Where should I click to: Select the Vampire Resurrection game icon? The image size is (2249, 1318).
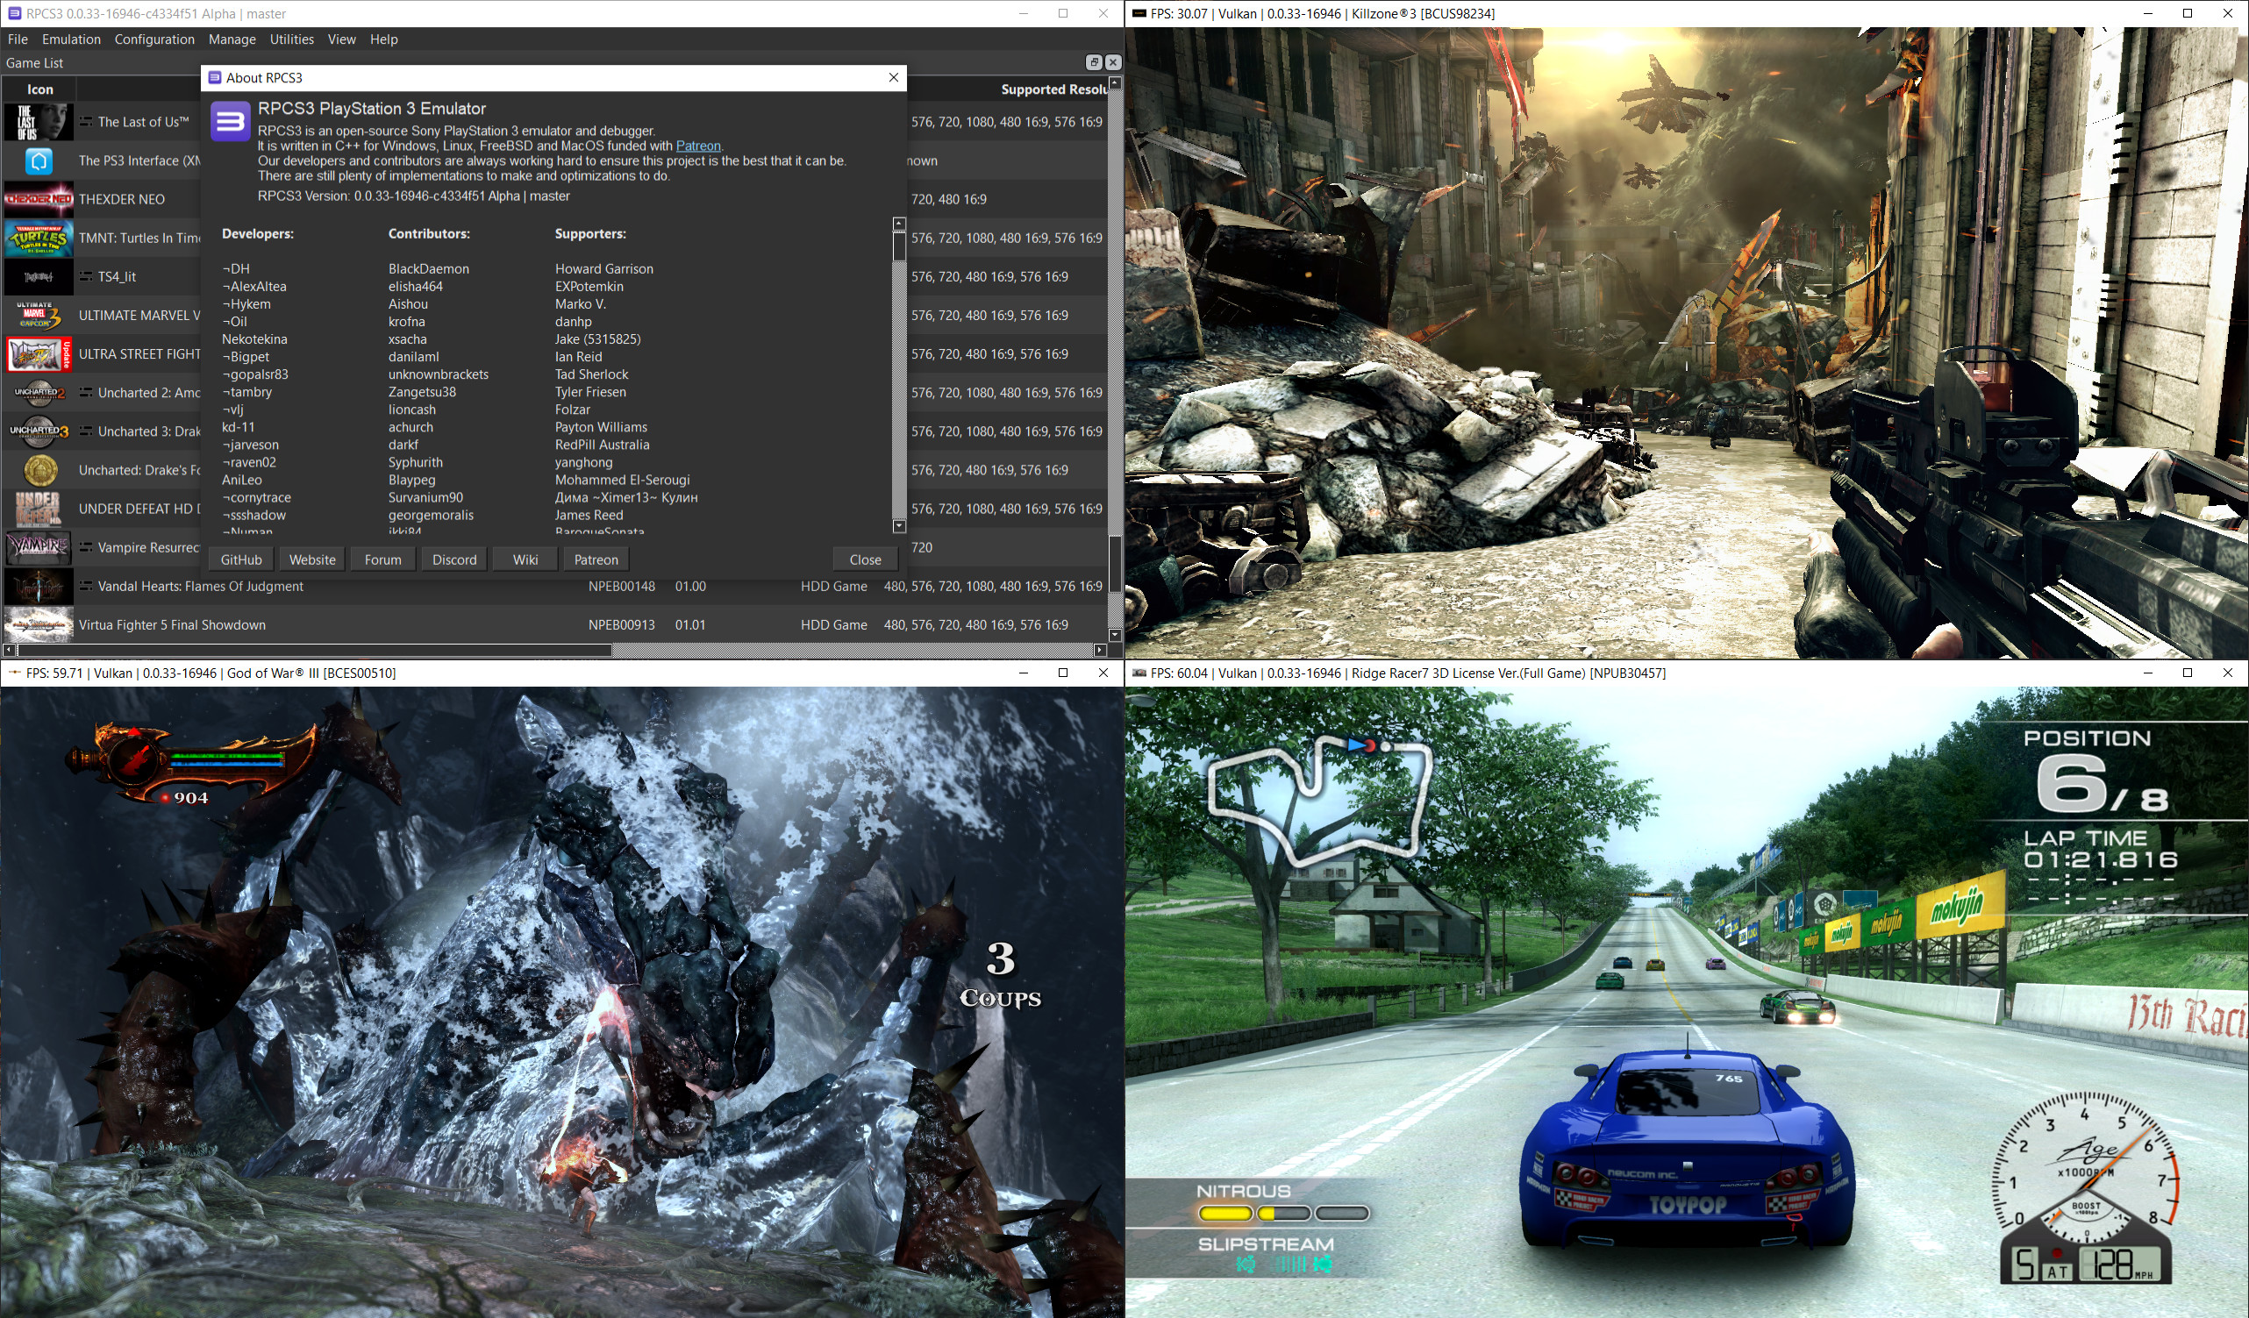(39, 547)
